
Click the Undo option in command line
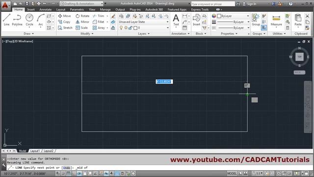[67, 168]
